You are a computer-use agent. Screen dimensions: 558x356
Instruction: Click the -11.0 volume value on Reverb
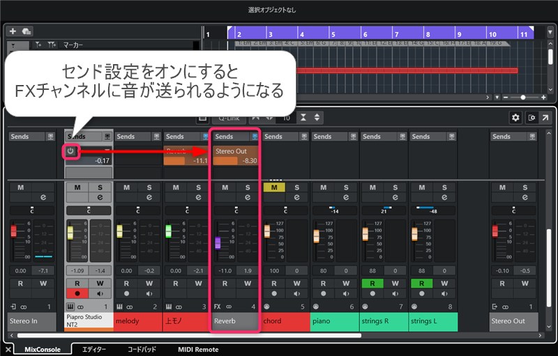[225, 271]
